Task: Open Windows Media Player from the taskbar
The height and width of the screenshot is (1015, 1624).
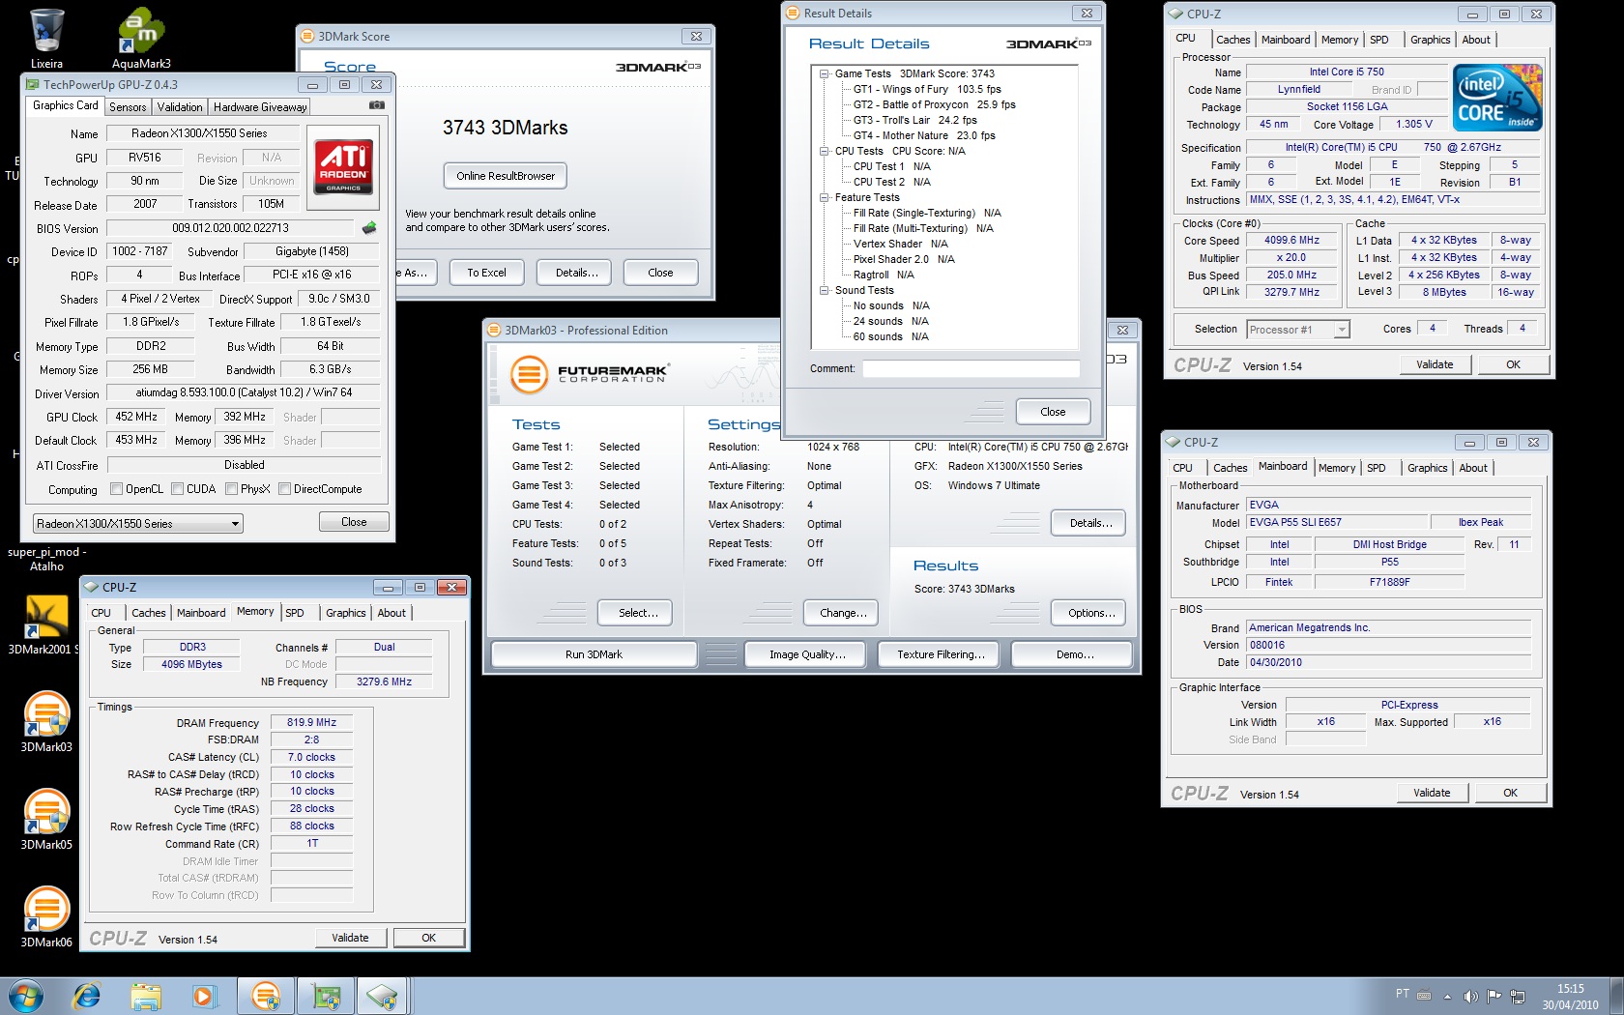Action: (x=204, y=995)
